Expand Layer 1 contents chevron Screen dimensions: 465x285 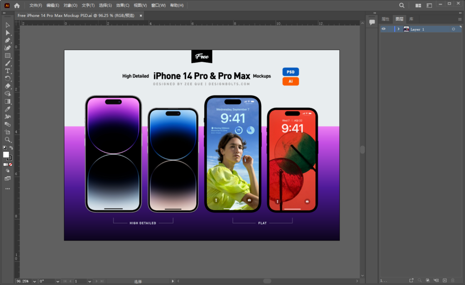coord(399,29)
